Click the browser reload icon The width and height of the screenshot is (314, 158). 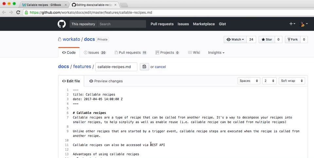click(x=19, y=13)
